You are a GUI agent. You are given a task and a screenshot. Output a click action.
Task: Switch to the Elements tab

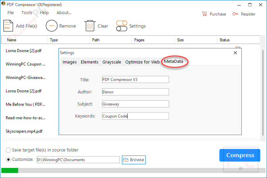[x=90, y=62]
